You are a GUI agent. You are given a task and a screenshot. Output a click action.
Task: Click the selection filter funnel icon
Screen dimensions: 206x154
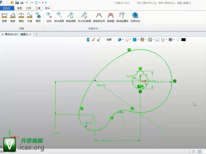pyautogui.click(x=99, y=40)
